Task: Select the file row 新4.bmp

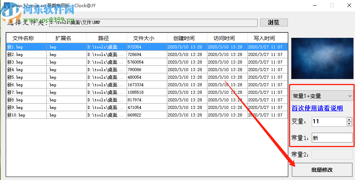Action: coord(147,70)
